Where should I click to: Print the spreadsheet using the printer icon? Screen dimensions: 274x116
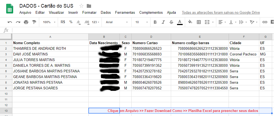(x=26, y=22)
